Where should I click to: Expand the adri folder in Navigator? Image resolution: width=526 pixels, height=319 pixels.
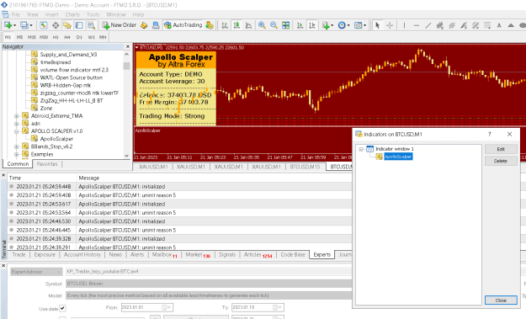tap(16, 124)
